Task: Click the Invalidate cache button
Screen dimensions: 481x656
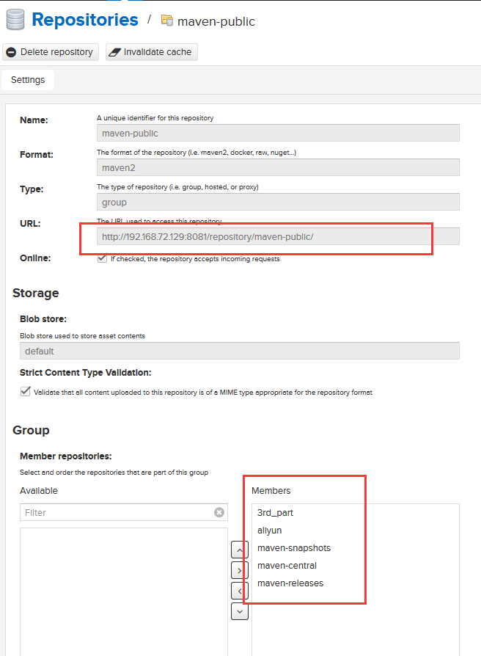Action: (x=151, y=52)
